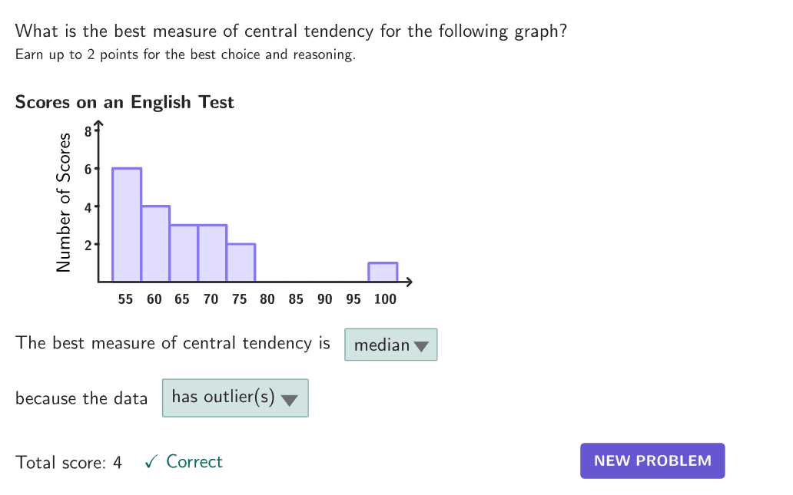Click the 100 label on the x-axis

click(385, 299)
